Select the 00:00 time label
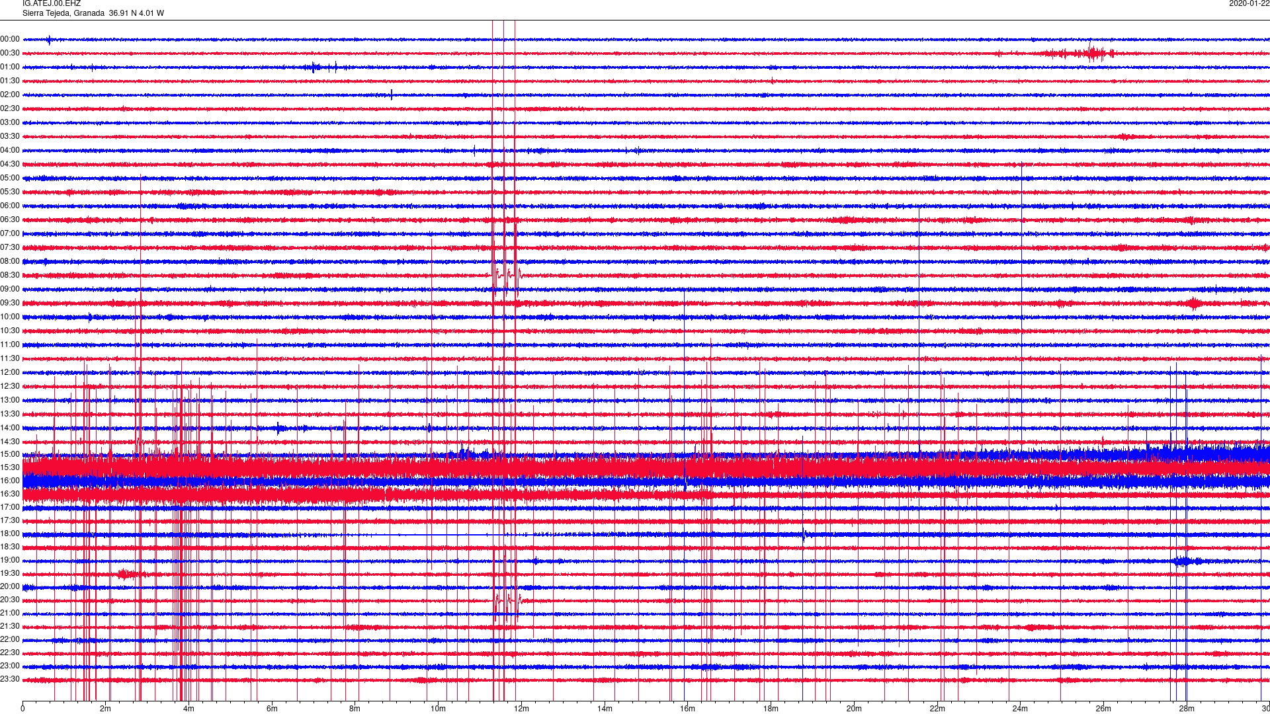Image resolution: width=1270 pixels, height=714 pixels. click(10, 39)
